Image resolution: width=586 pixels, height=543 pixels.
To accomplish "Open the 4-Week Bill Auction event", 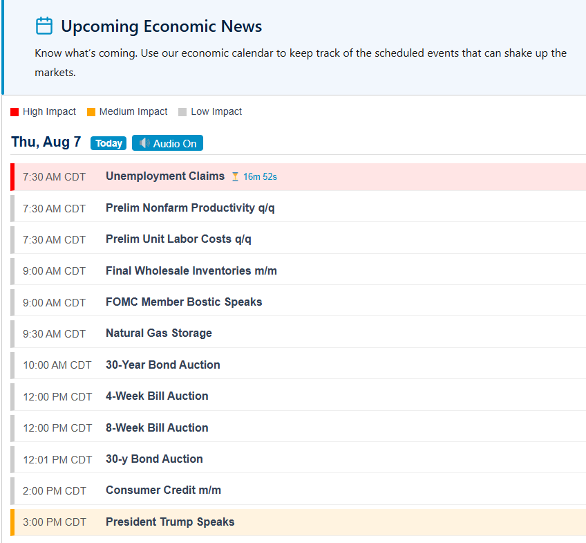I will coord(299,396).
